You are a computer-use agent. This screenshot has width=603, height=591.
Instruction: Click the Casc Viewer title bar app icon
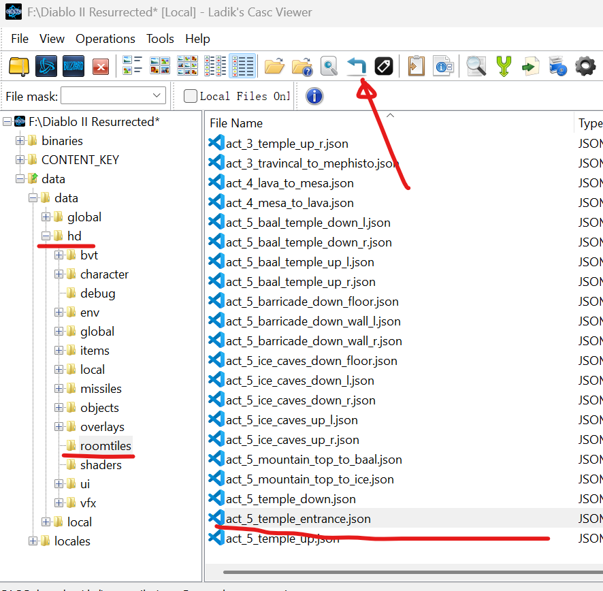tap(14, 12)
